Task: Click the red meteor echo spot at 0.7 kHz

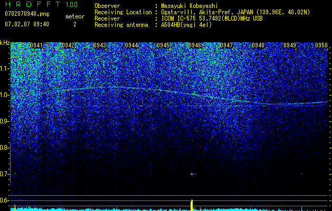Action: coord(192,174)
